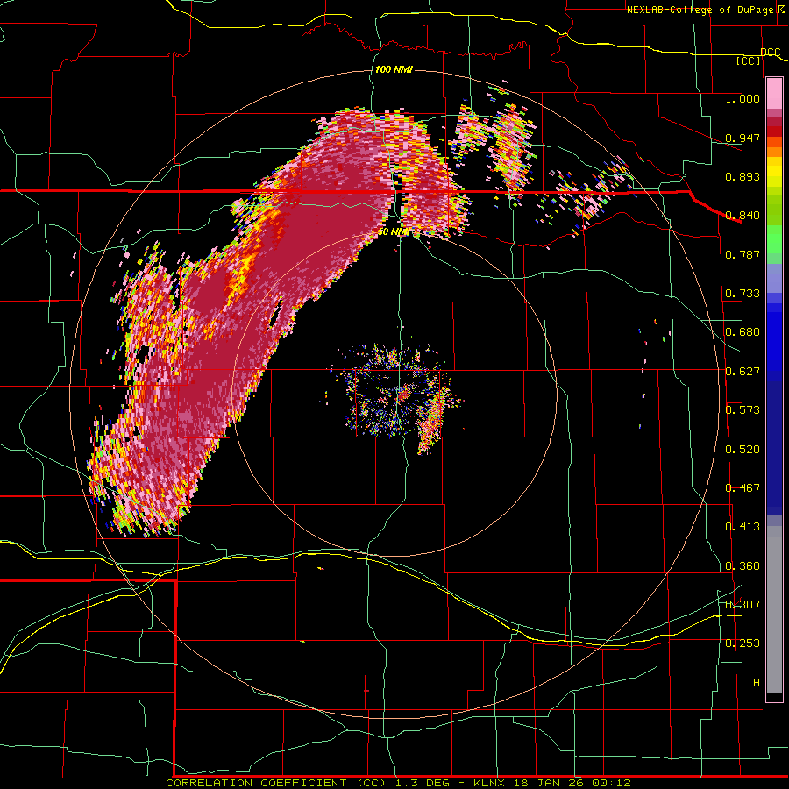This screenshot has height=789, width=789.
Task: Click the 0.520 scale value
Action: click(743, 449)
